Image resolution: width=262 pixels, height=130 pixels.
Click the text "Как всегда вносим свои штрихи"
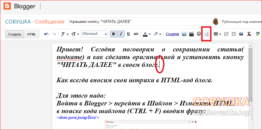[105, 80]
